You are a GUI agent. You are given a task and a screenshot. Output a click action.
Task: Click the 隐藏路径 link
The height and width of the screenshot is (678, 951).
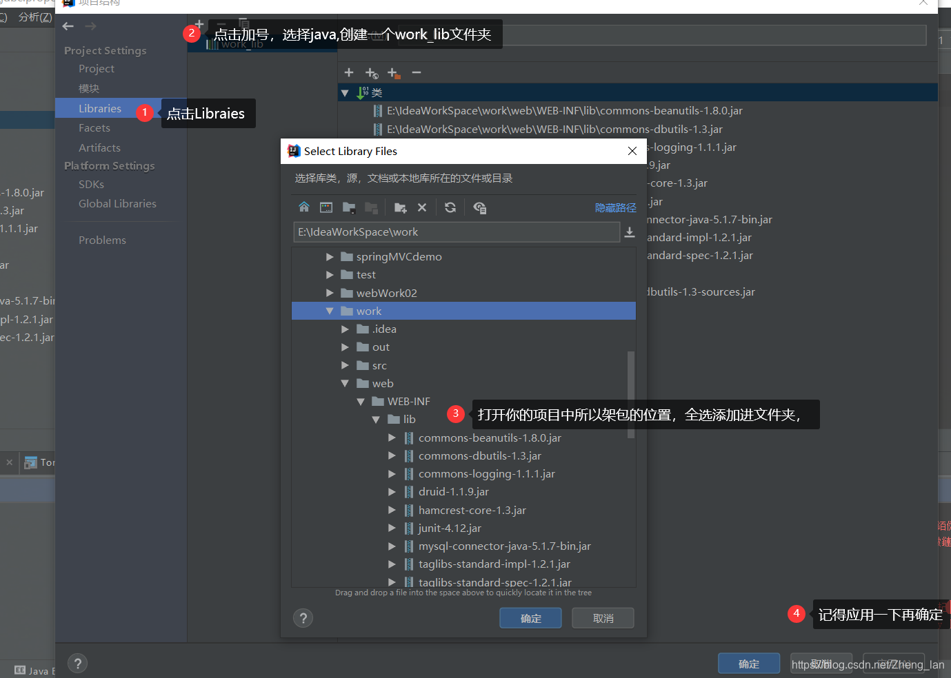point(615,207)
